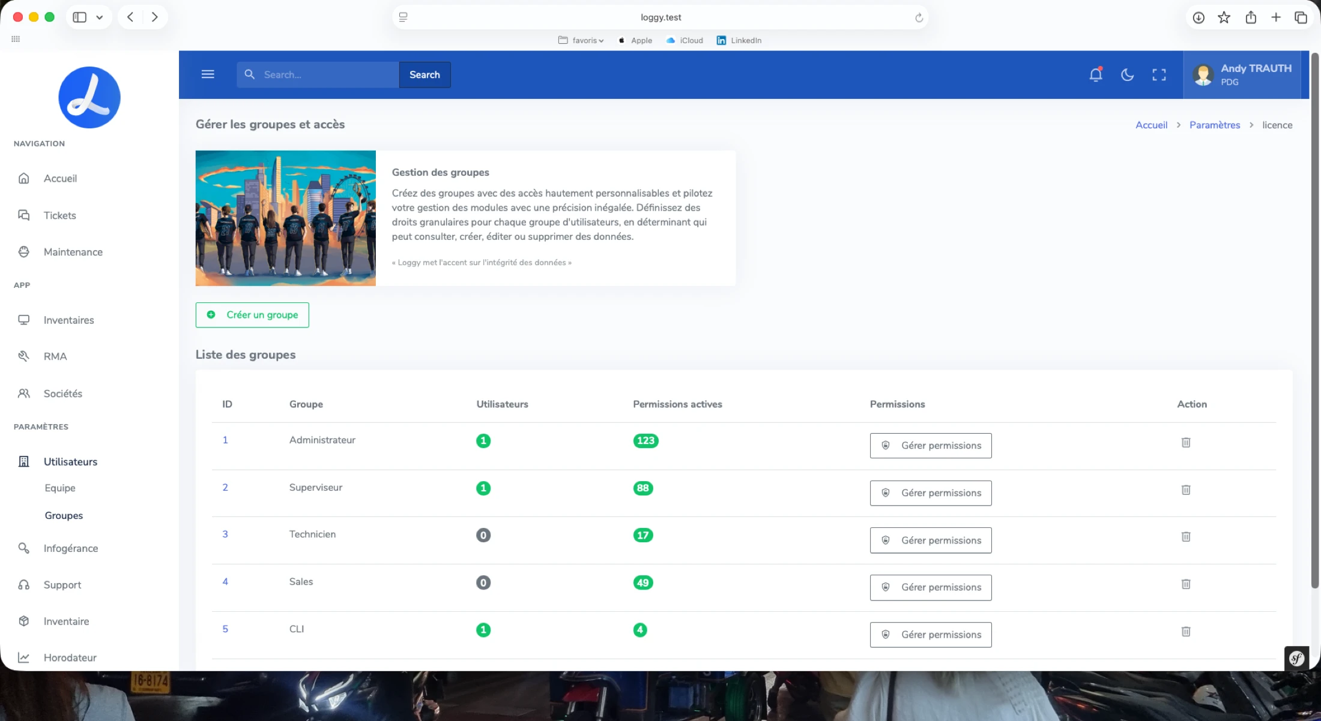Viewport: 1321px width, 721px height.
Task: Click group ID 1 link
Action: [x=225, y=440]
